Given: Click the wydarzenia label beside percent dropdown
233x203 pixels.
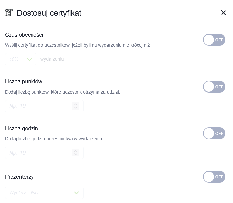Looking at the screenshot, I should (x=52, y=59).
